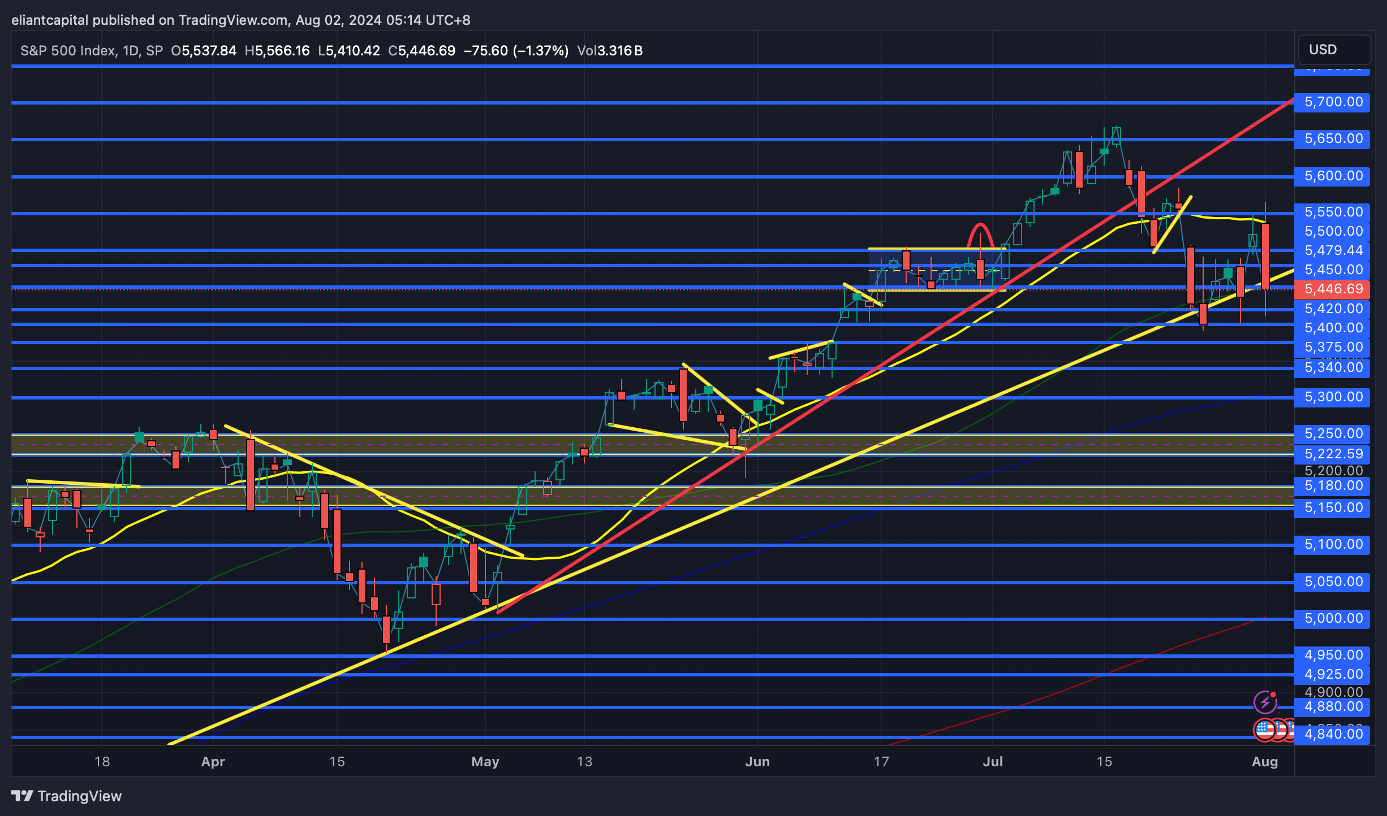1387x816 pixels.
Task: Click the Aug label on the time axis
Action: (1264, 762)
